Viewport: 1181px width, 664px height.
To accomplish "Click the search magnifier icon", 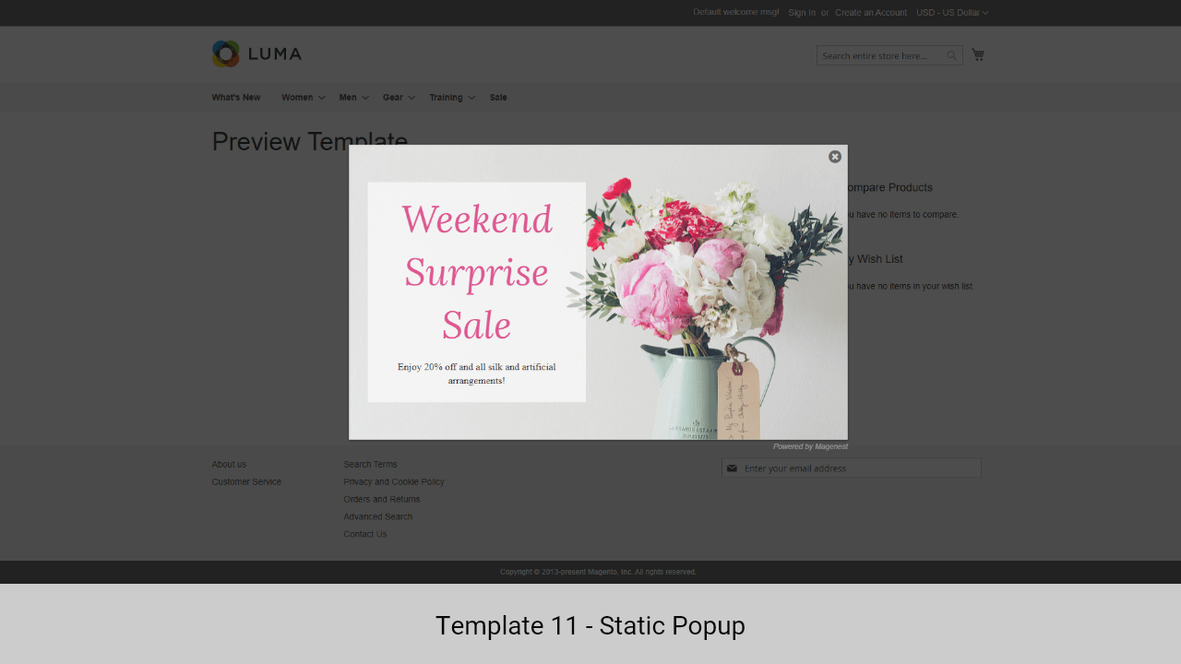I will click(951, 56).
